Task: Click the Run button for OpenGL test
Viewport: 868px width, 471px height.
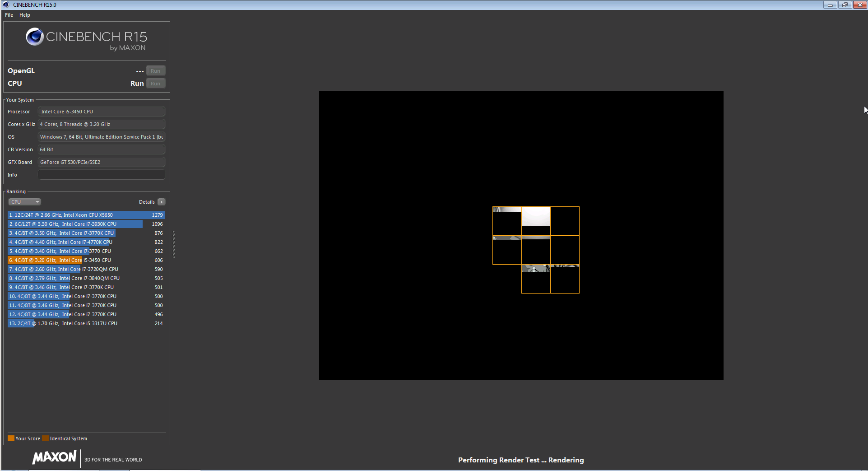Action: click(x=156, y=71)
